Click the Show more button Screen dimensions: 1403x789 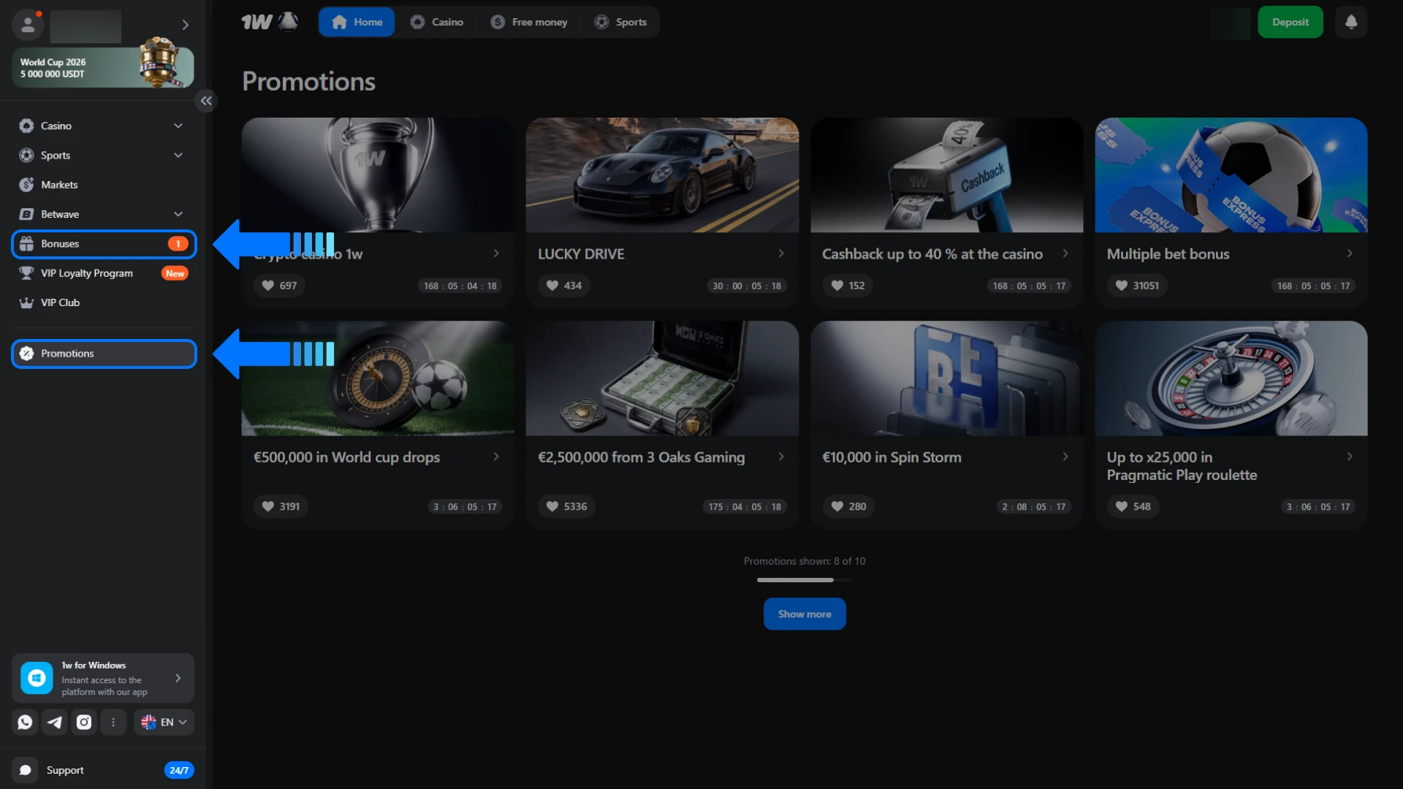click(x=805, y=614)
